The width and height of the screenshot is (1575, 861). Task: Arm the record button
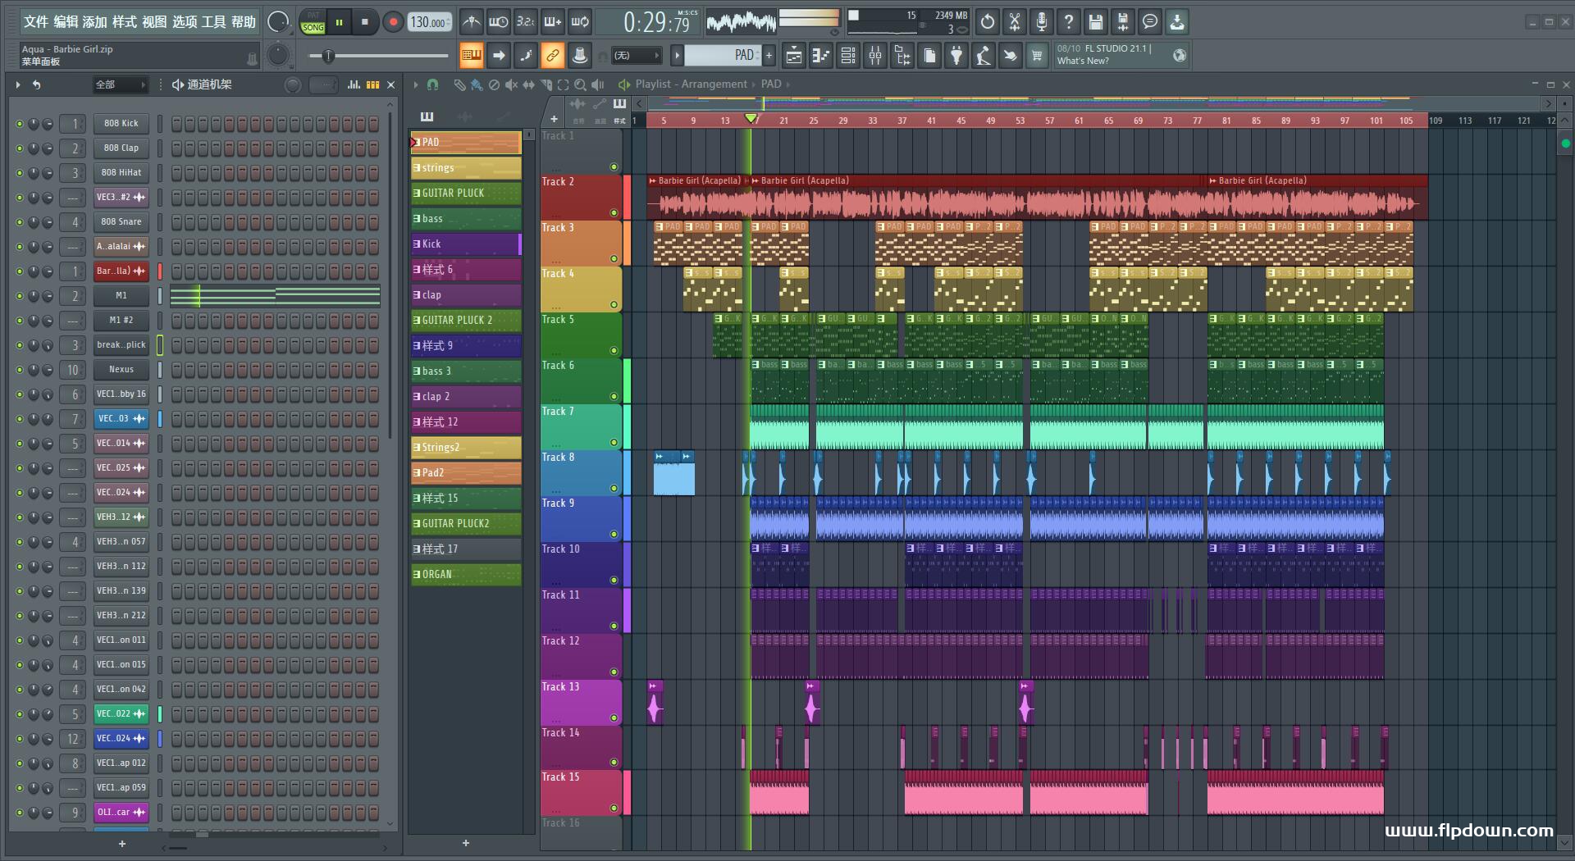coord(393,22)
